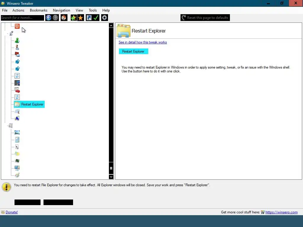
Task: Select the red power icon tree item
Action: click(x=17, y=26)
